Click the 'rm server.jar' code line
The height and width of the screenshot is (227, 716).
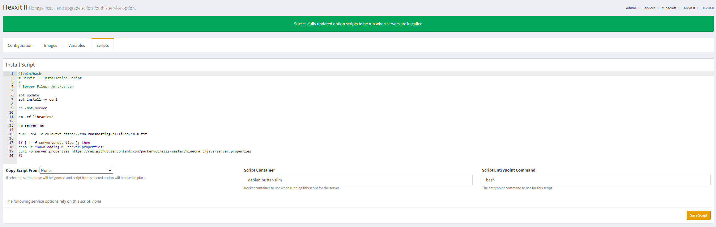point(32,125)
